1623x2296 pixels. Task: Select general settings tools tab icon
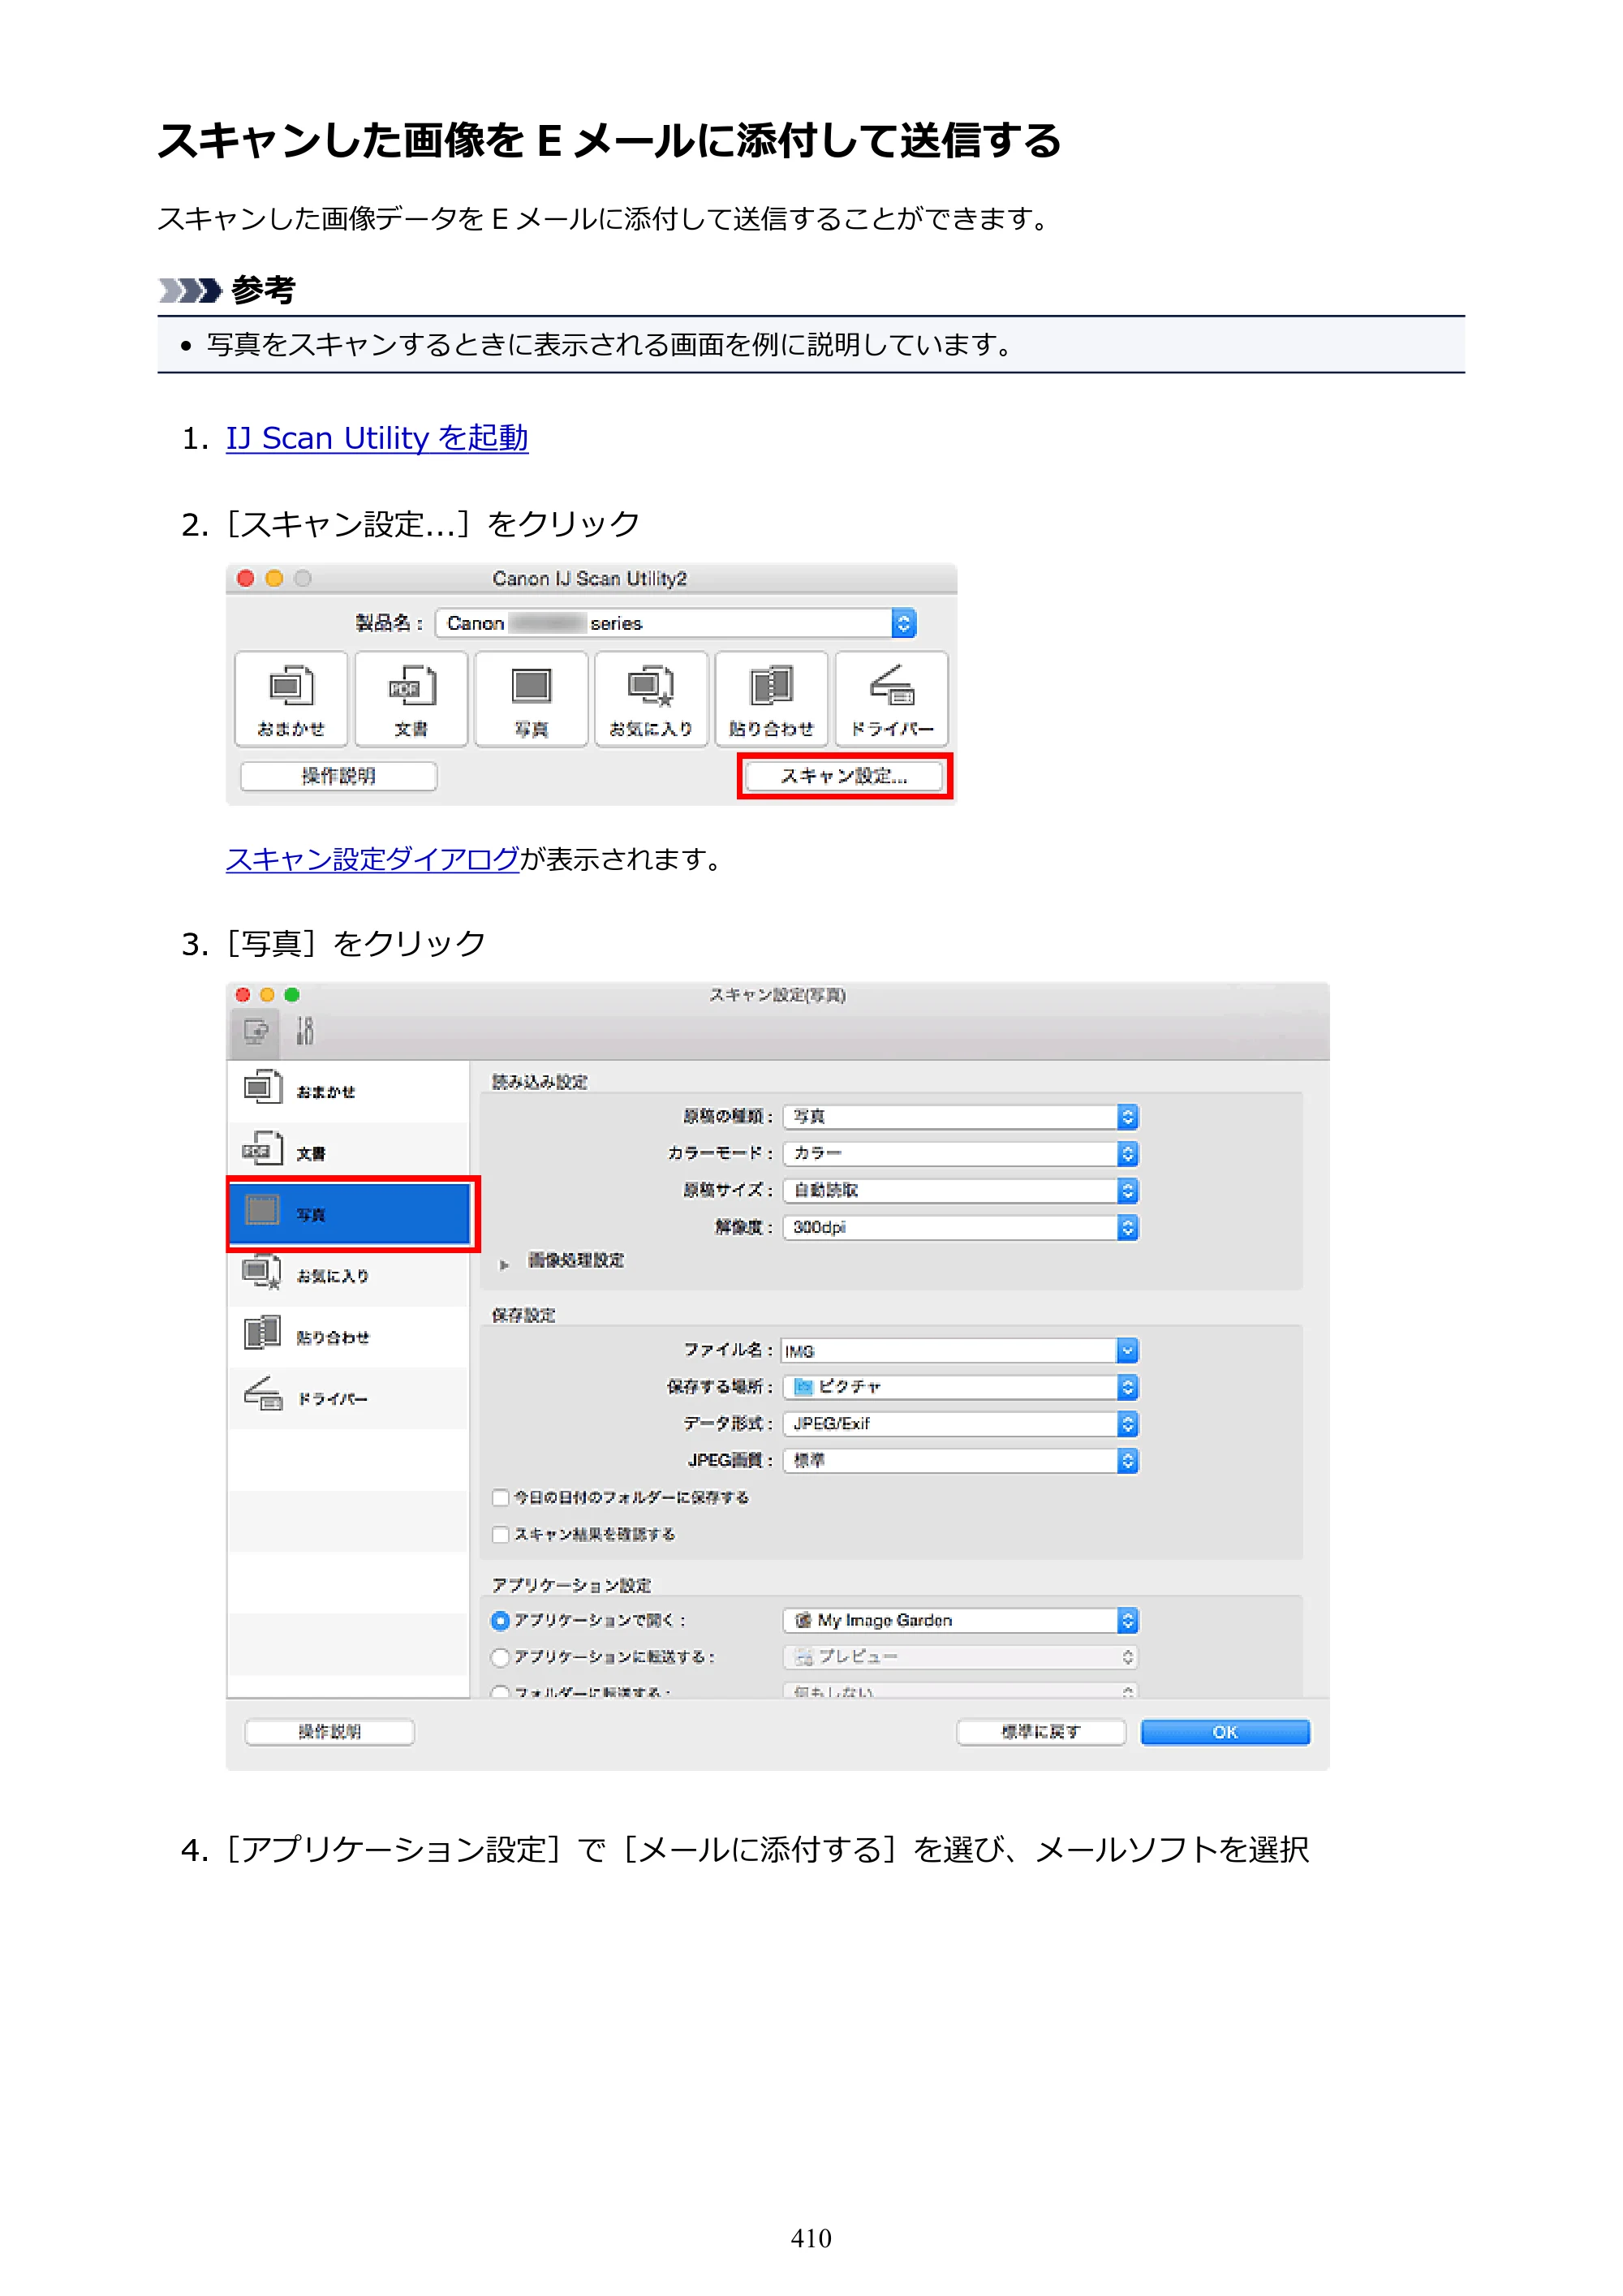pos(305,1031)
